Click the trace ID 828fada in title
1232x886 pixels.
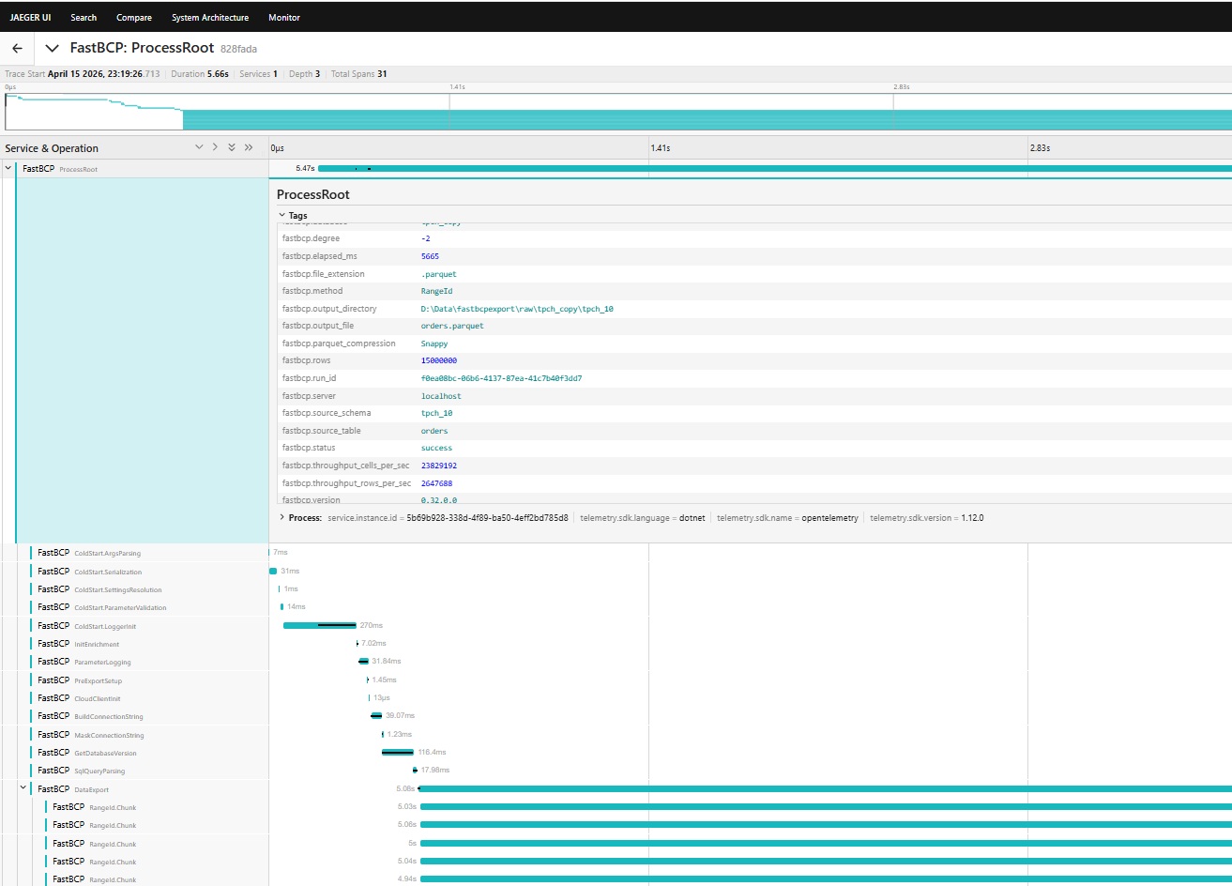(x=238, y=49)
